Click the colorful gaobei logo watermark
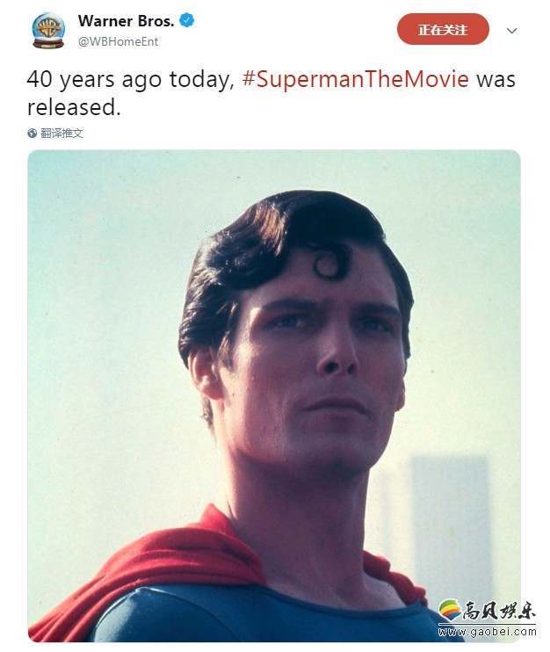 (449, 611)
